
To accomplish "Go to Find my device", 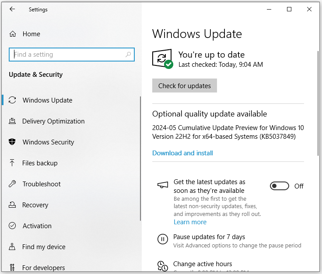I will tap(43, 247).
